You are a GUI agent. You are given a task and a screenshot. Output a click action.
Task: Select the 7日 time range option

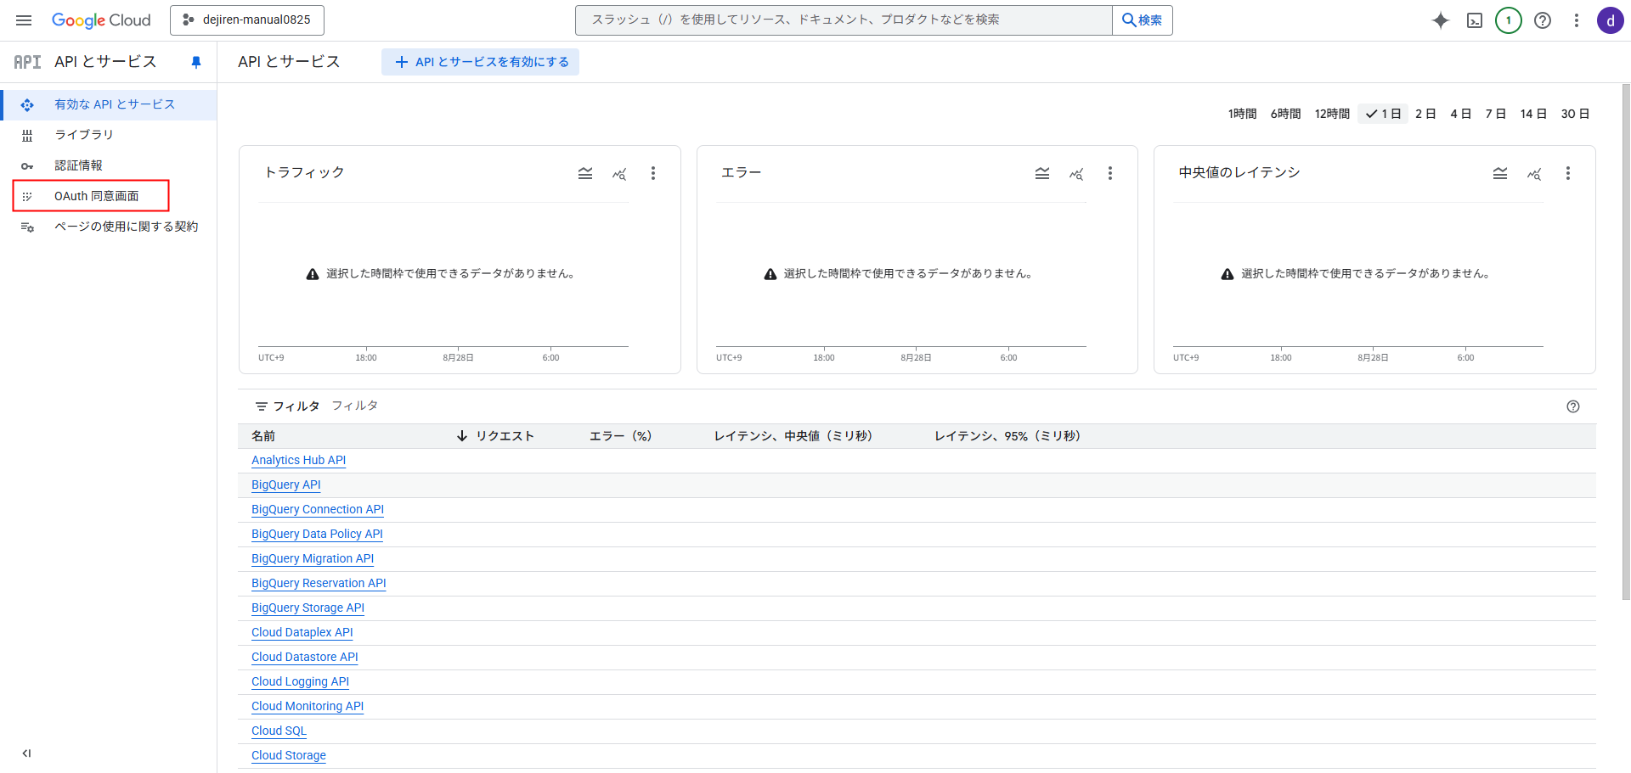pyautogui.click(x=1495, y=114)
